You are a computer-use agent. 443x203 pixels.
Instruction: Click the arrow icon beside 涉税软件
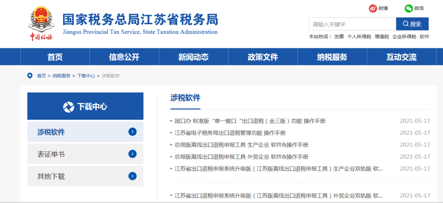point(132,132)
